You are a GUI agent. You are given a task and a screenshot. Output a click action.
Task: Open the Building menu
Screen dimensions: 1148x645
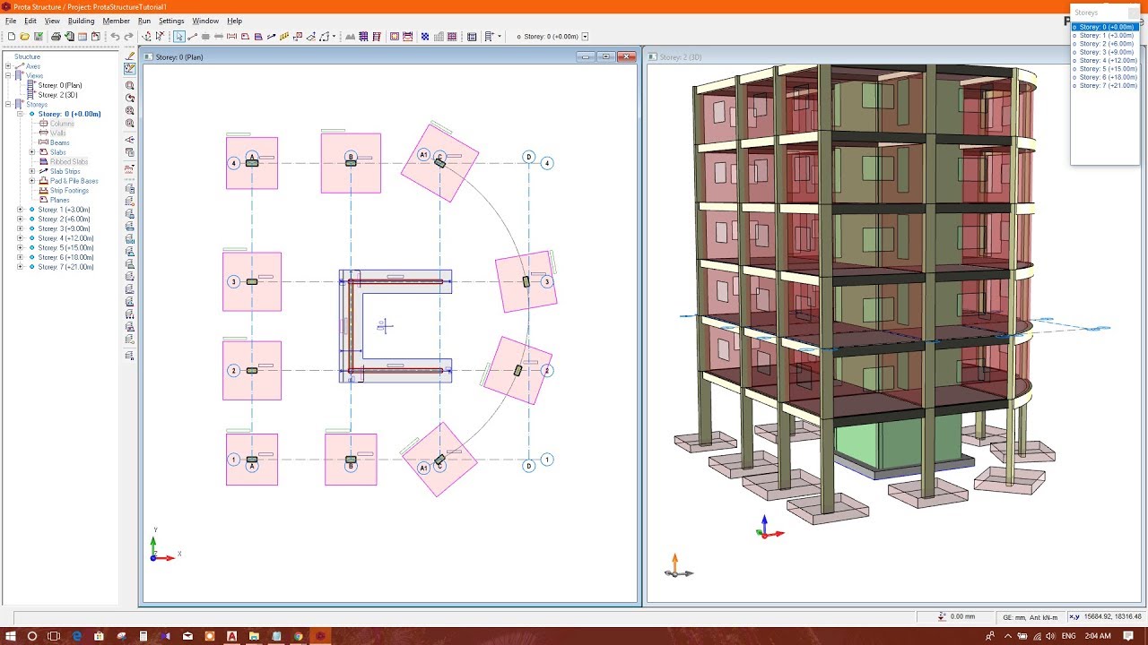(82, 21)
